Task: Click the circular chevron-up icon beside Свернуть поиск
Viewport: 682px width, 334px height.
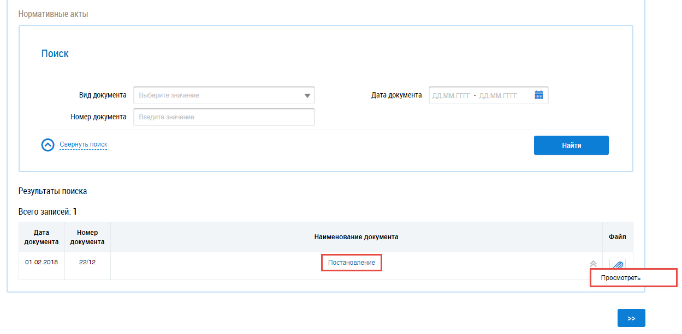Action: [x=48, y=145]
